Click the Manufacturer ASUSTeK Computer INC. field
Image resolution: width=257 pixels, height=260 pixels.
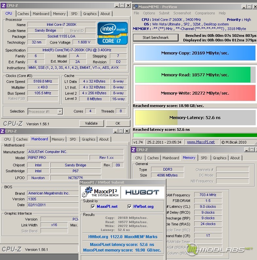(76, 152)
